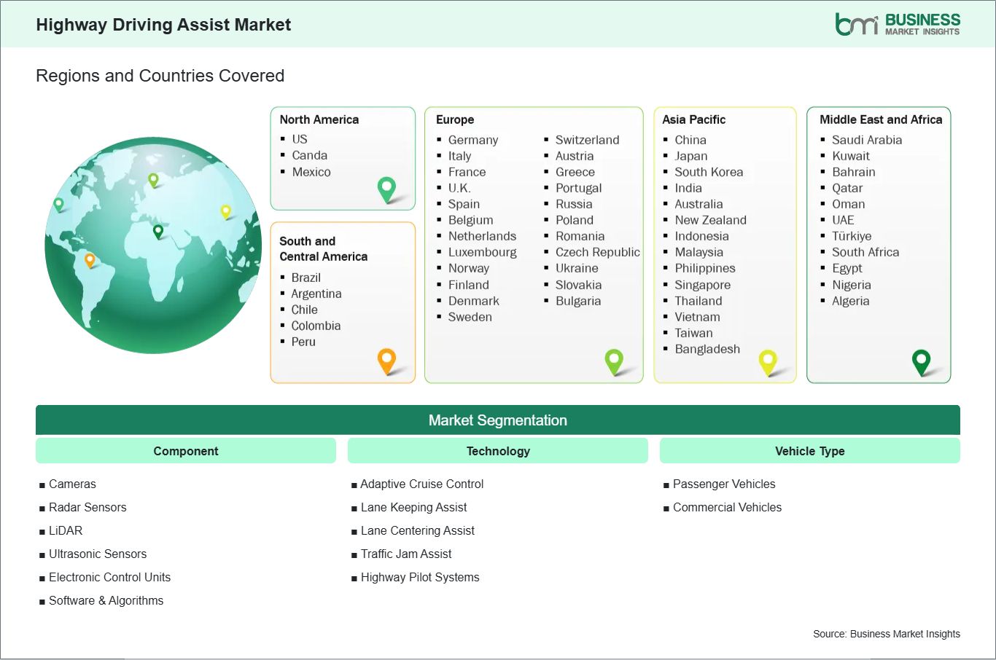Click 'US' in North America list
996x660 pixels.
[300, 139]
